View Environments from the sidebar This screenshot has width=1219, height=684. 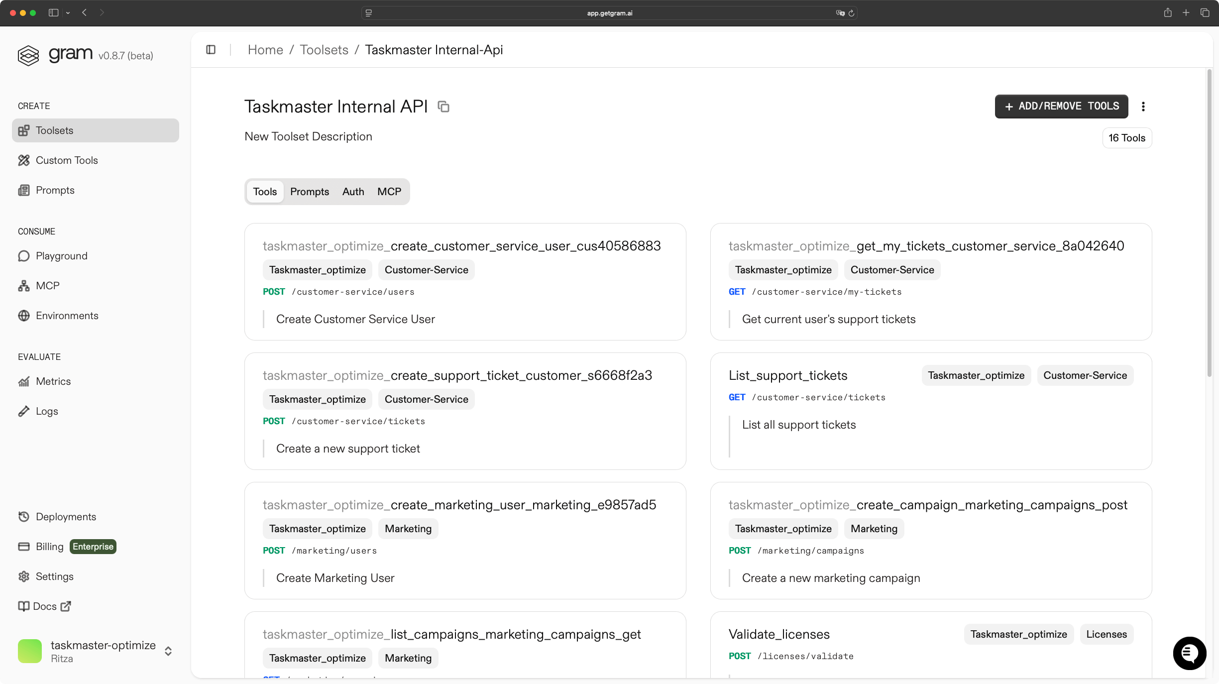[x=67, y=315]
